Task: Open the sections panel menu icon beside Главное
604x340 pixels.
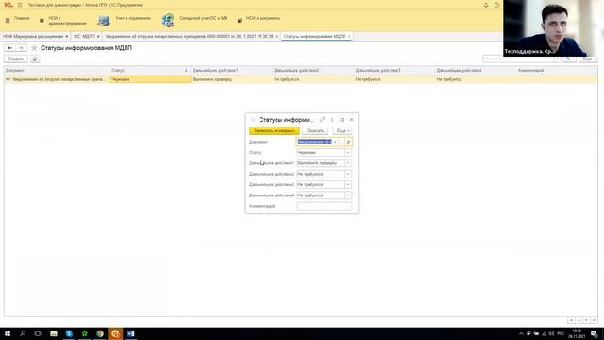Action: point(8,20)
